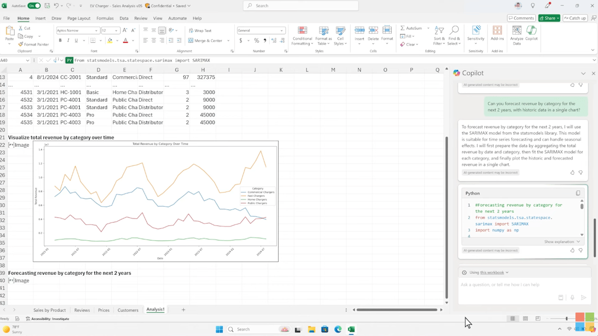The image size is (598, 336).
Task: Copy the Python code from Copilot
Action: click(578, 193)
